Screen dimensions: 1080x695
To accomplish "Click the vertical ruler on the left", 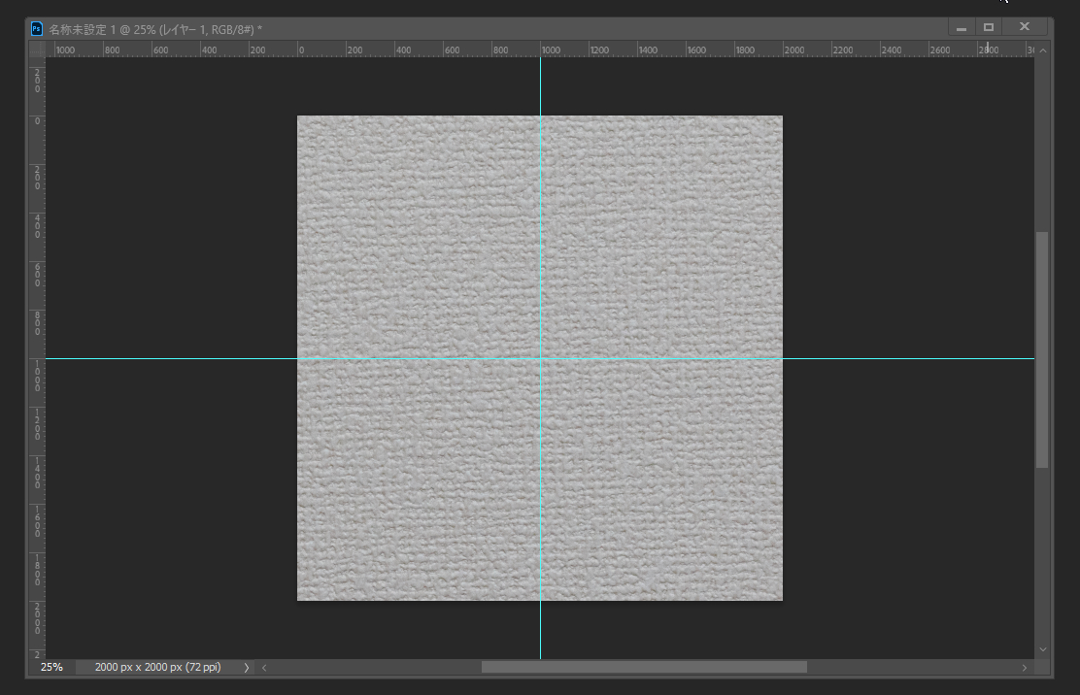I will click(37, 291).
